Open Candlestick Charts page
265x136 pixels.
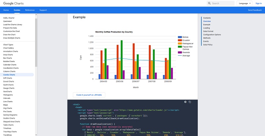11,68
